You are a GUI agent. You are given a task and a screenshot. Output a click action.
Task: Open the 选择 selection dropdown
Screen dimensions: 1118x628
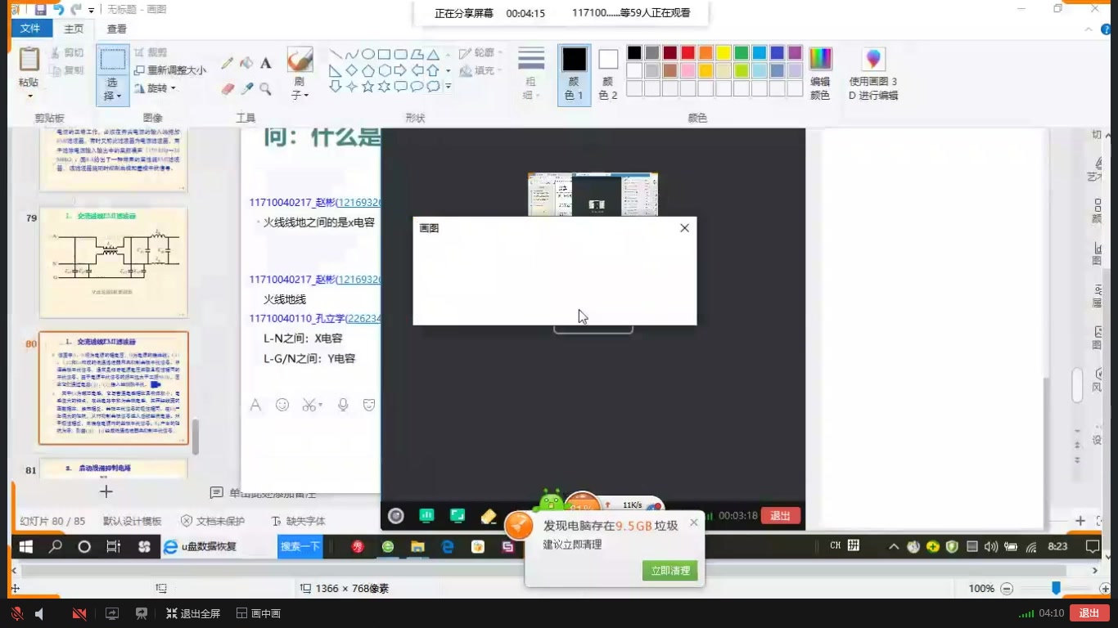tap(112, 89)
